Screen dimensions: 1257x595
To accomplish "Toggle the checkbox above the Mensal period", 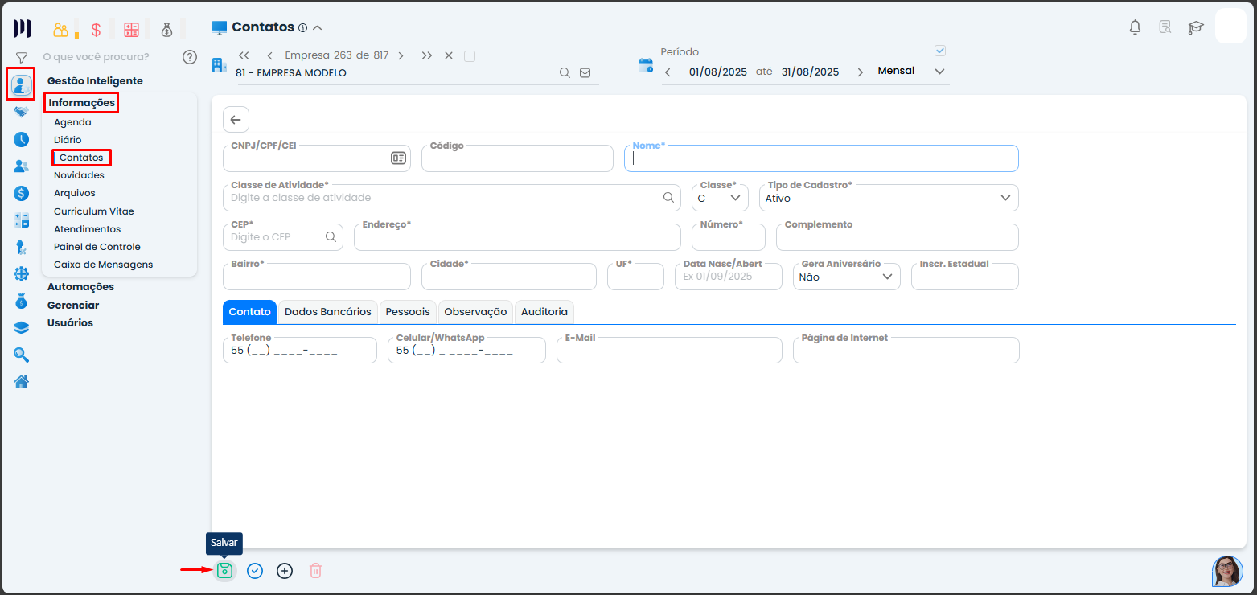I will 940,51.
